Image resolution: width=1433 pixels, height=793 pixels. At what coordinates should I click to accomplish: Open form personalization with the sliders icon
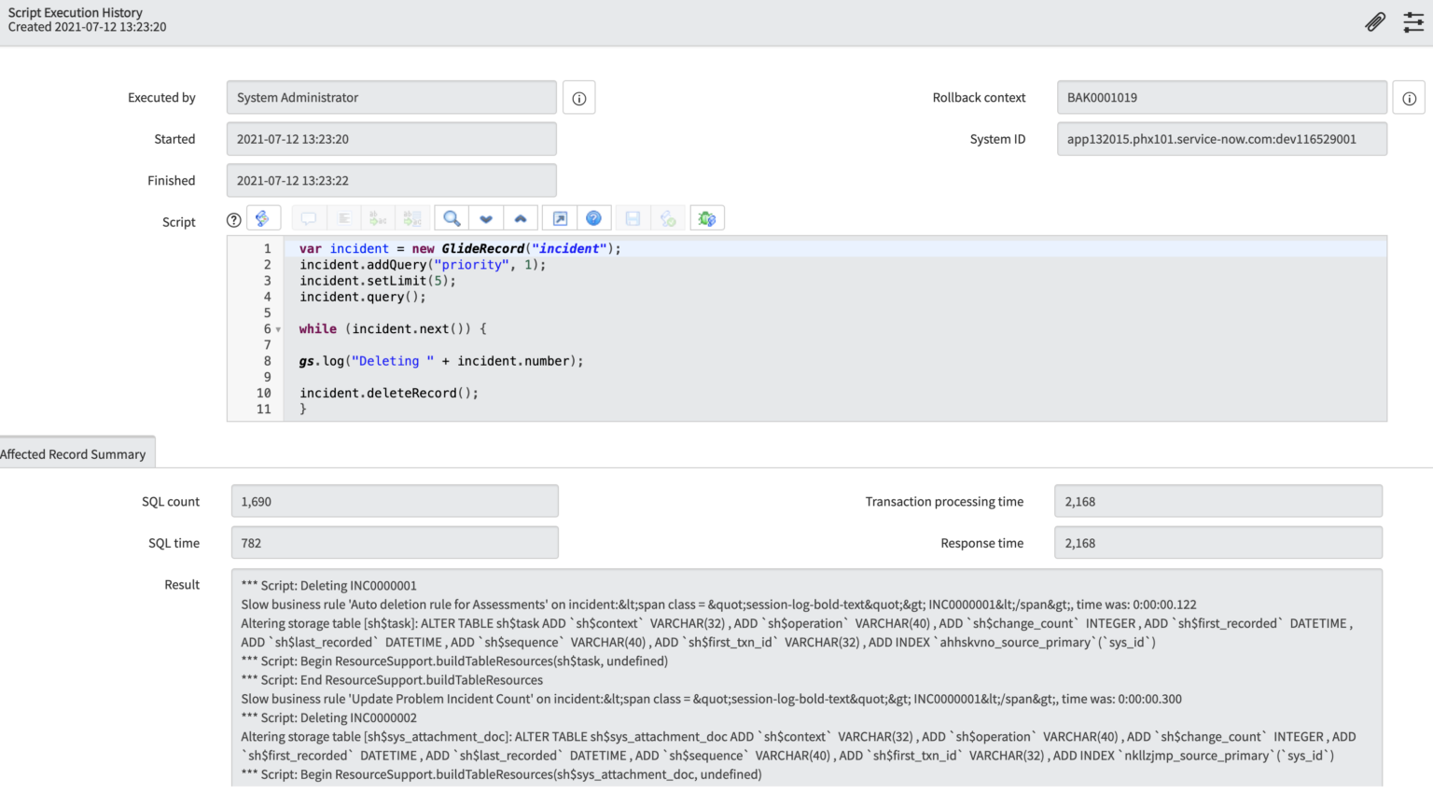pyautogui.click(x=1413, y=21)
